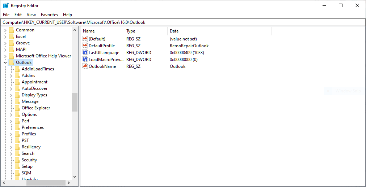
Task: Click the tree horizontal scroll right arrow
Action: 69,183
